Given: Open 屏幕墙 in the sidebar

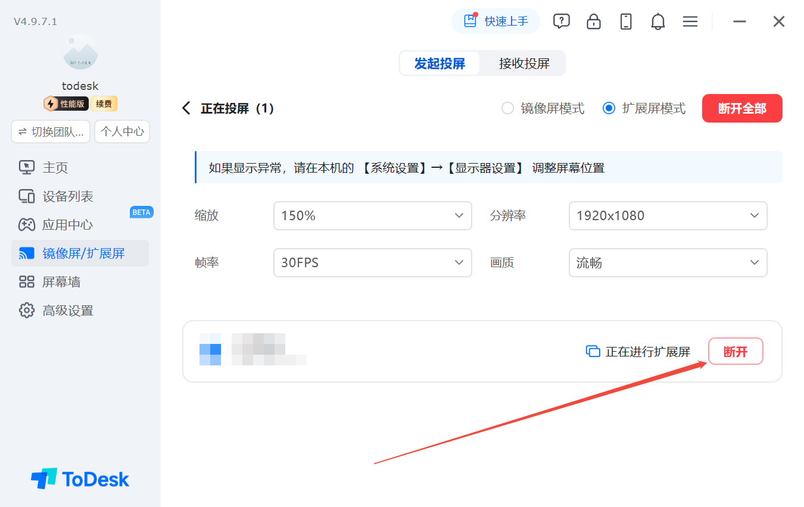Looking at the screenshot, I should [80, 282].
